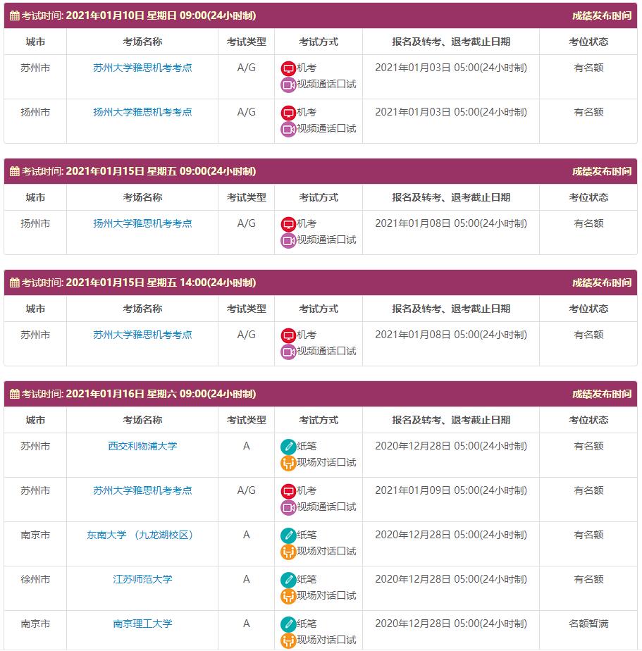The width and height of the screenshot is (642, 651).
Task: Click 城市 header in 01月16日 table
Action: tap(35, 420)
